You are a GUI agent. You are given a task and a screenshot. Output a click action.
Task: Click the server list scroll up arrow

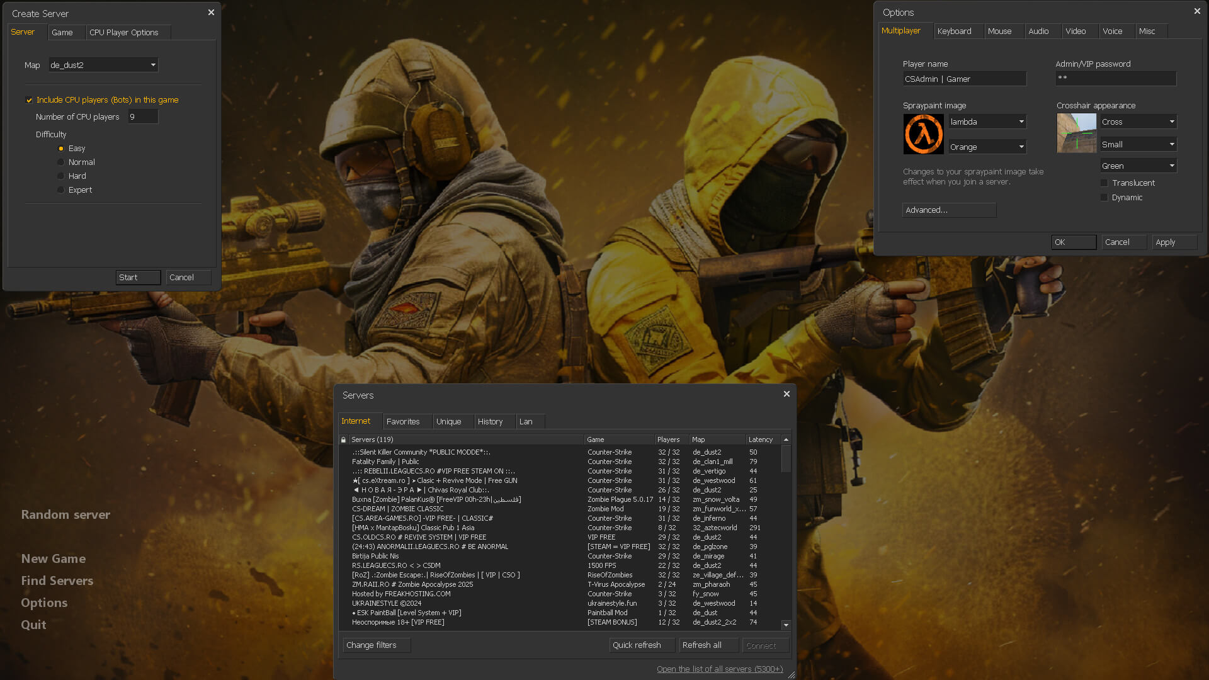point(786,439)
